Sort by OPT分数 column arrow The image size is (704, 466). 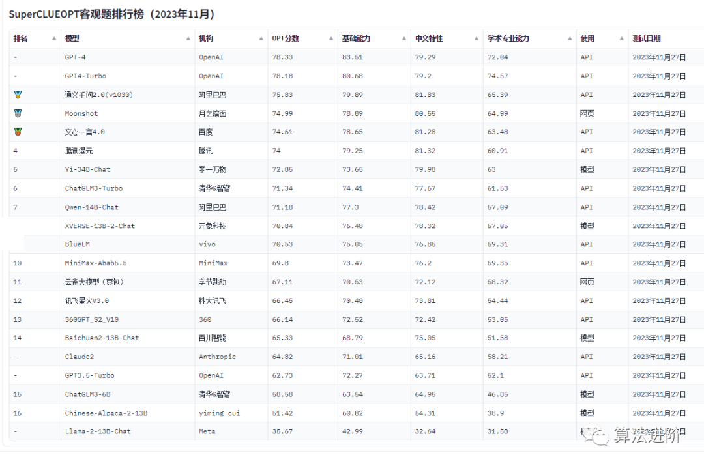coord(331,38)
